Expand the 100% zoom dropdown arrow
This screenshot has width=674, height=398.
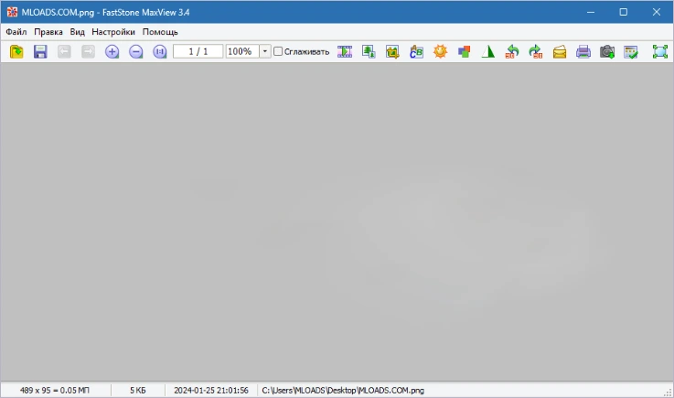(265, 52)
